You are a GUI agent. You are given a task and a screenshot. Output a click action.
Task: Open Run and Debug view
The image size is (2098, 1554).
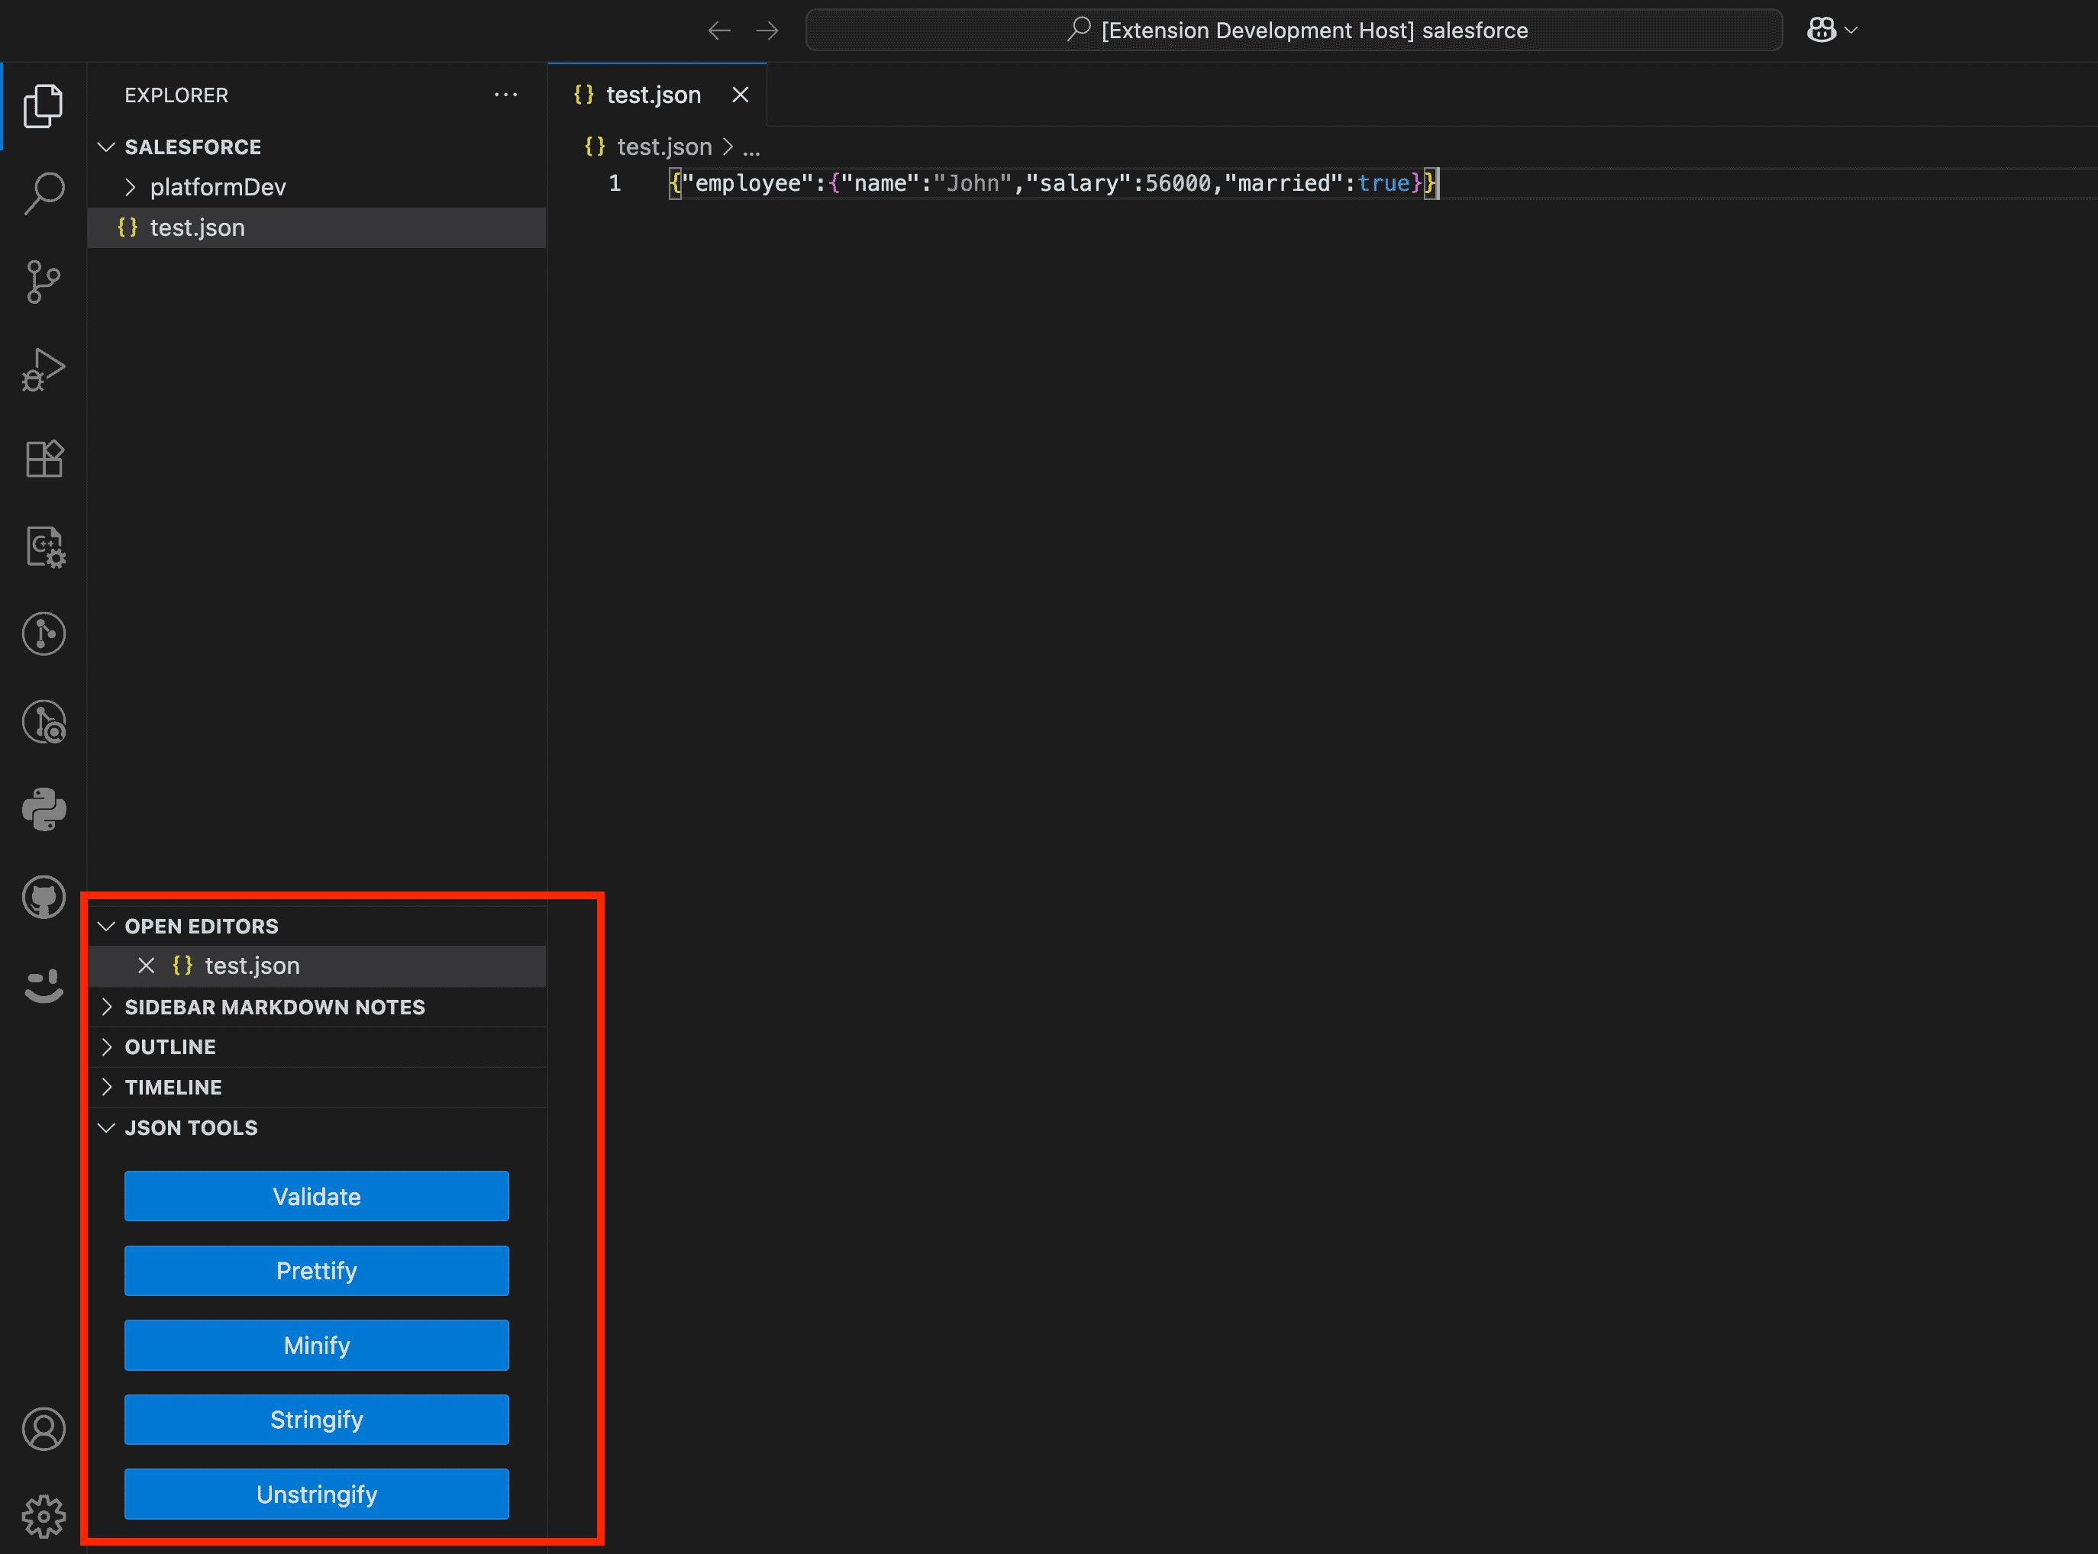click(x=44, y=369)
